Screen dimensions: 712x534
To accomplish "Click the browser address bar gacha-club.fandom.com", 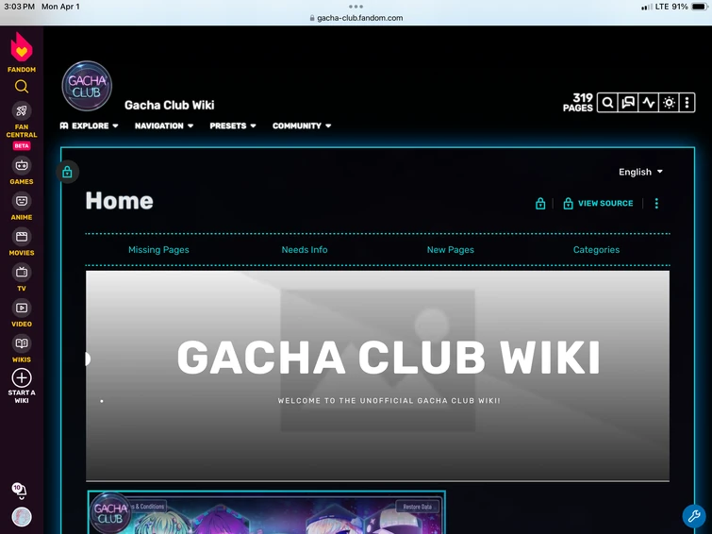I will [356, 18].
